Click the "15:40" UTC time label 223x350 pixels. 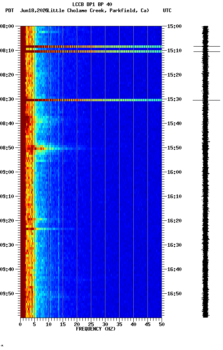click(175, 124)
